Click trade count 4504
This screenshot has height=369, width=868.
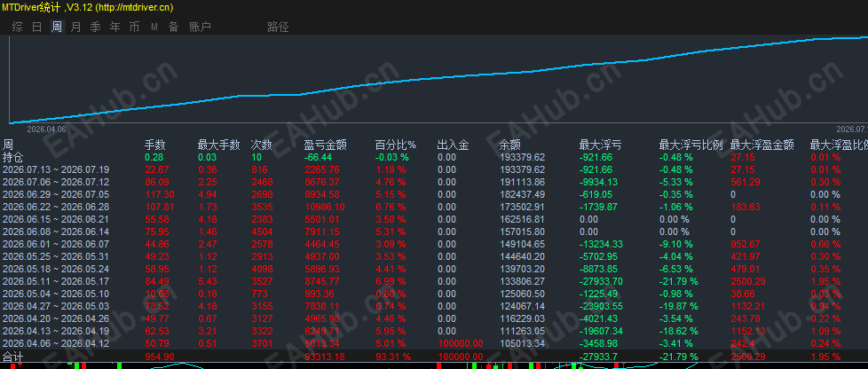(261, 232)
